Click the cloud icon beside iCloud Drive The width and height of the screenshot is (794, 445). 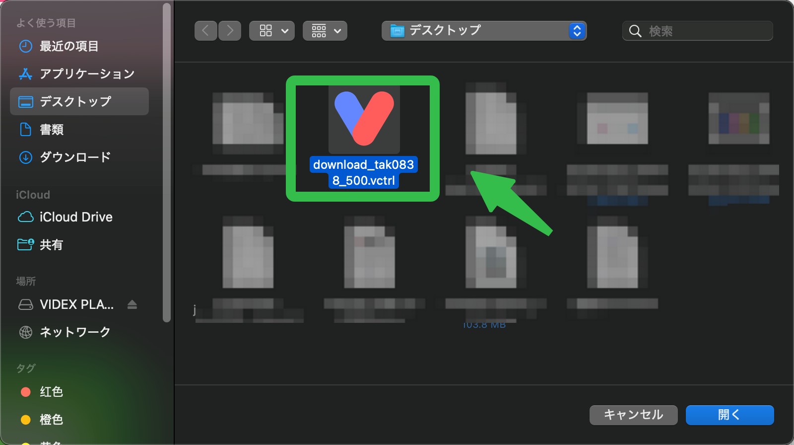point(25,217)
